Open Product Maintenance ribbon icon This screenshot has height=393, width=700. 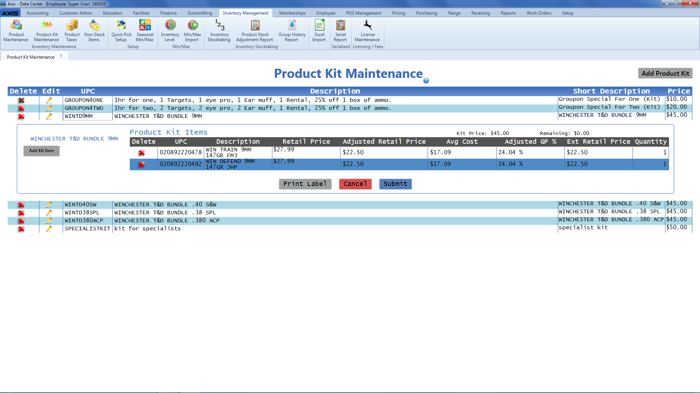[16, 31]
